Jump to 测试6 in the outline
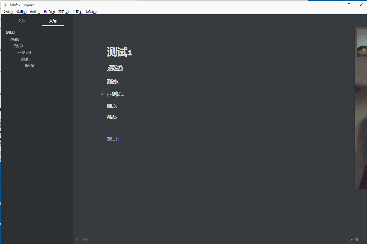Viewport: 367px width, 244px height. point(29,66)
